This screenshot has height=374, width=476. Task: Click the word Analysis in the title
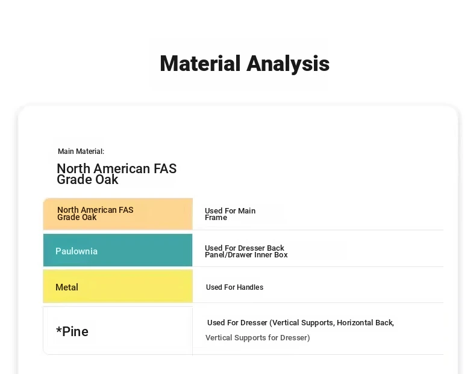(288, 64)
